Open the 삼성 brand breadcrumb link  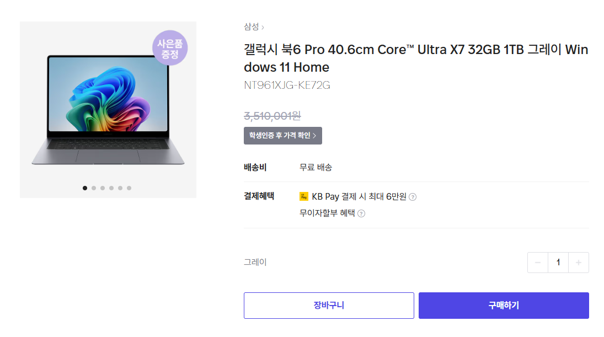(252, 26)
